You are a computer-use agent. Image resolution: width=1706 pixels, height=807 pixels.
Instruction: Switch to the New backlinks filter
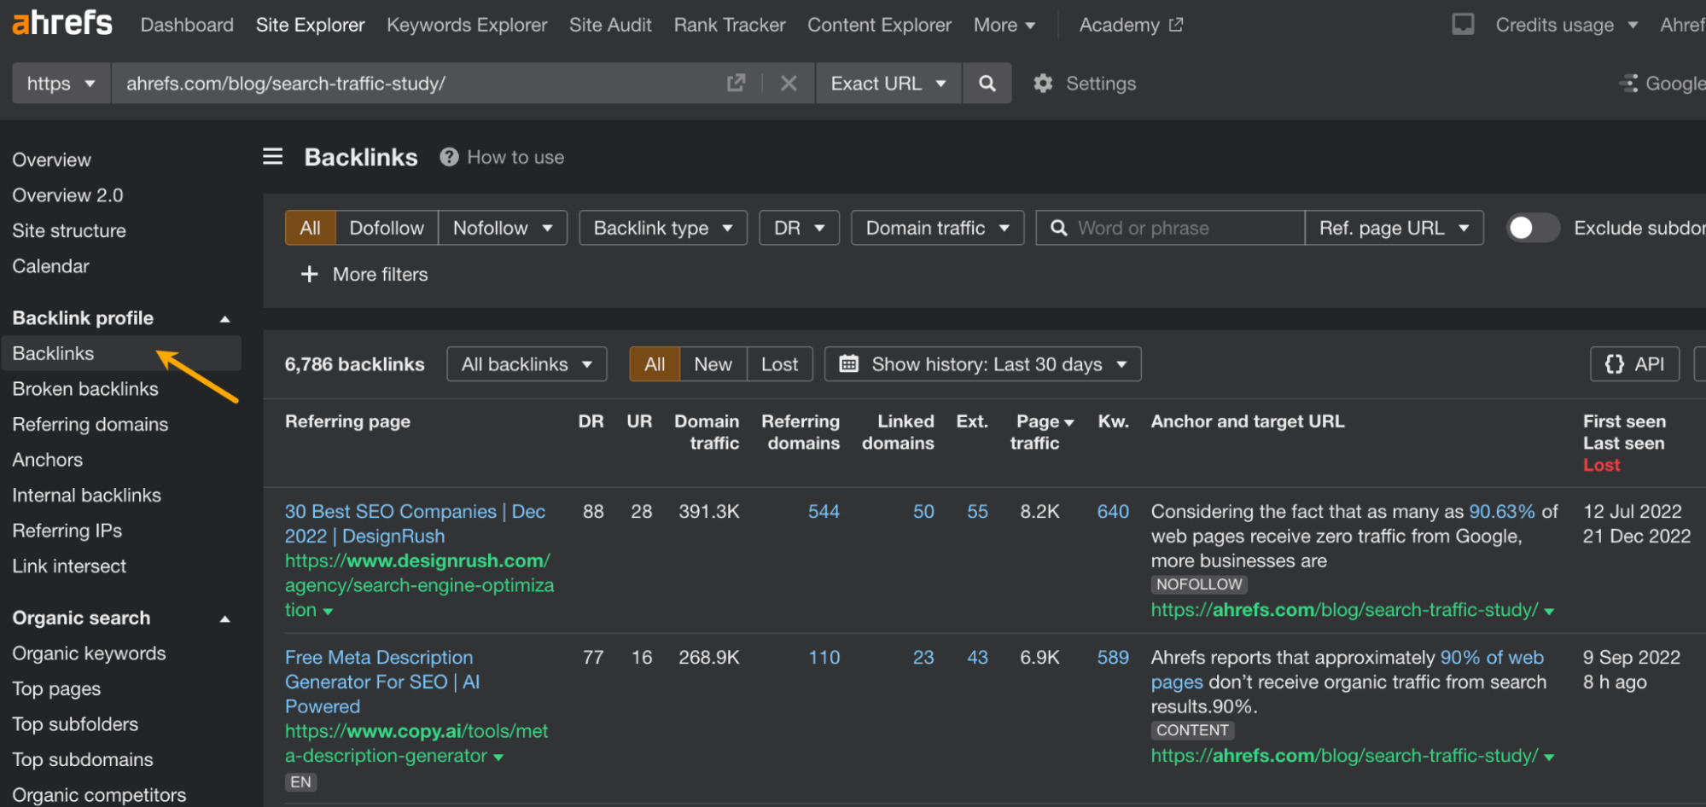point(712,363)
